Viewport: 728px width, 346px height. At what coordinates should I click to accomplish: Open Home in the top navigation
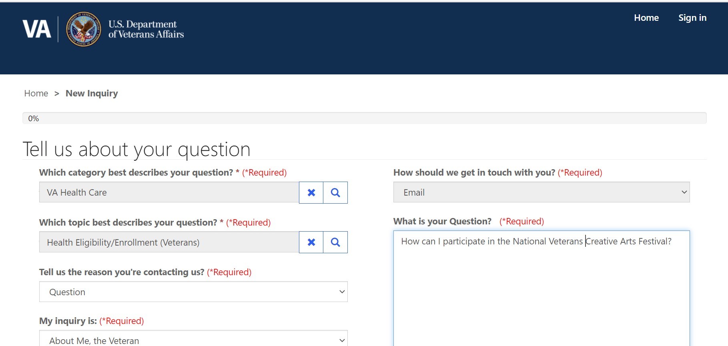tap(646, 18)
